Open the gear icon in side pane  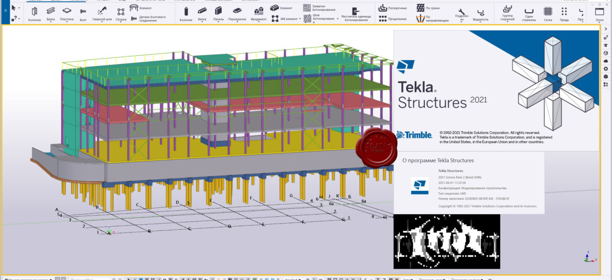[605, 68]
